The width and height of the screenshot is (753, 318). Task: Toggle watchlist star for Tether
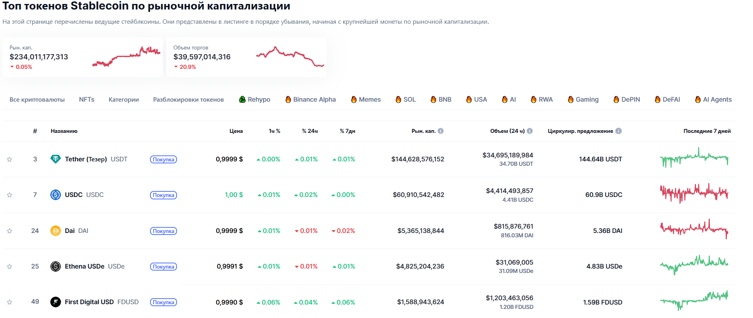click(10, 159)
